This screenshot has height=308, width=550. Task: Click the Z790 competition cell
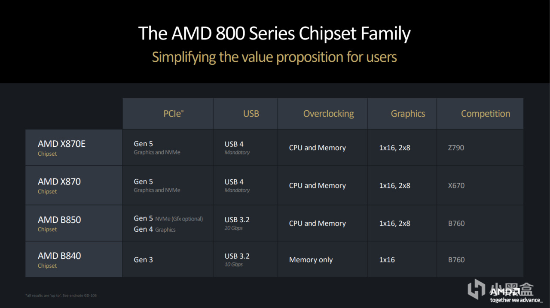click(456, 148)
